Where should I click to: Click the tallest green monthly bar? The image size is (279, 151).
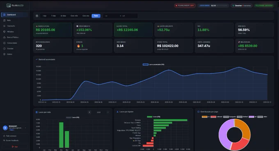(x=61, y=135)
